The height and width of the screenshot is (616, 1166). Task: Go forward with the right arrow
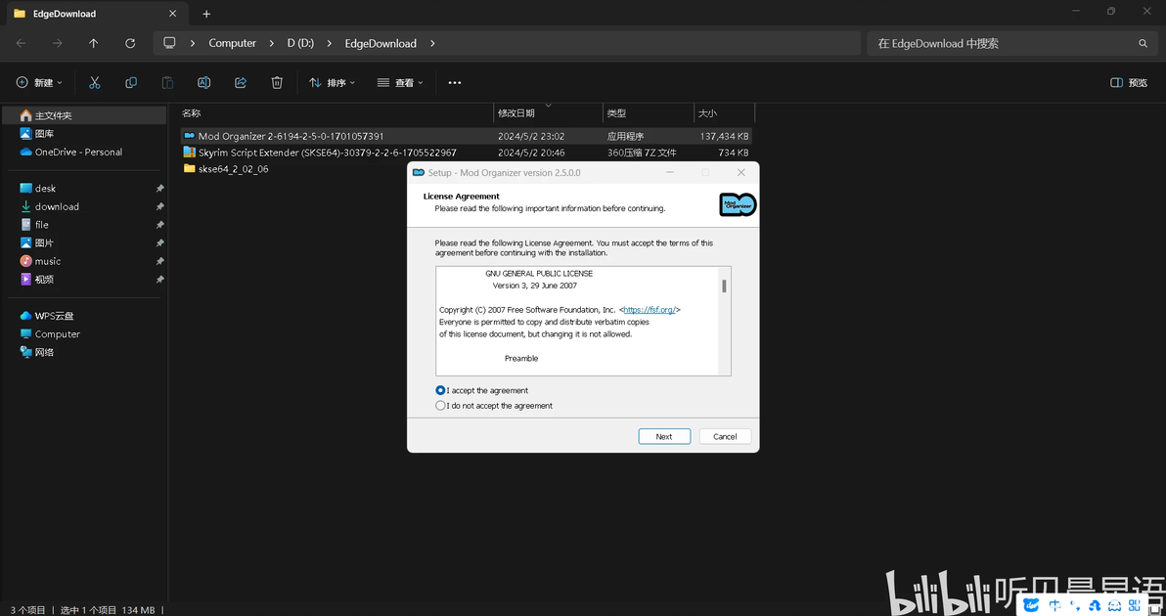tap(58, 43)
